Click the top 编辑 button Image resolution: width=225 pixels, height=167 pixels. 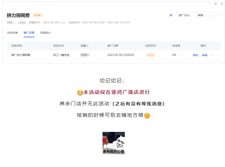pyautogui.click(x=200, y=15)
